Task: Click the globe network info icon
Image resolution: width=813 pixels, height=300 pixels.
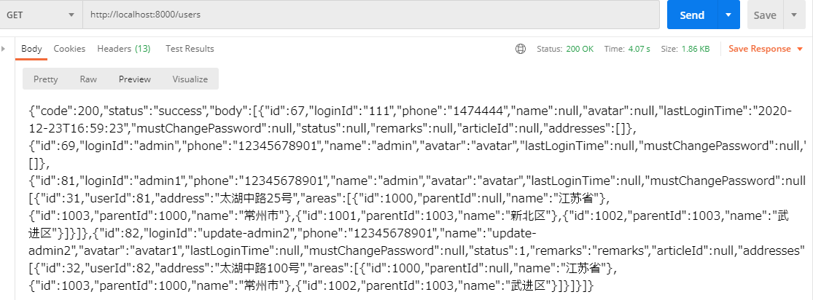Action: (520, 49)
